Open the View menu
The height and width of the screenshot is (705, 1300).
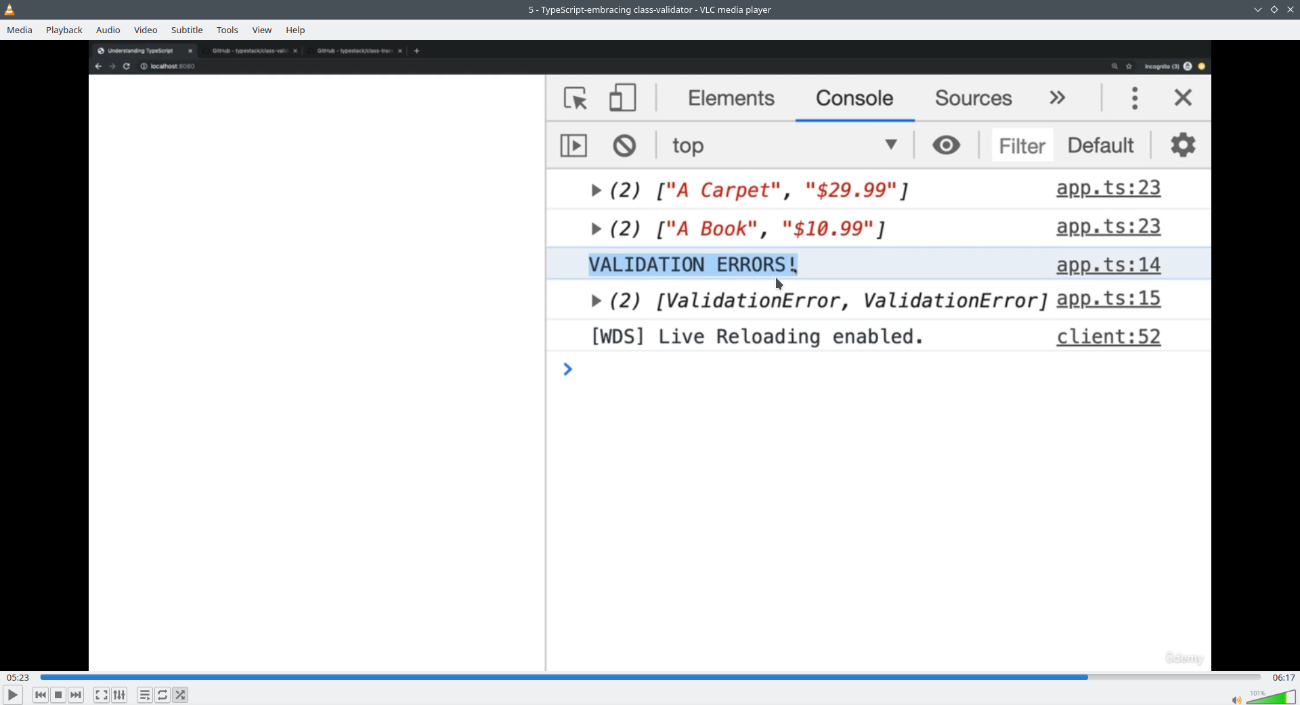(262, 30)
